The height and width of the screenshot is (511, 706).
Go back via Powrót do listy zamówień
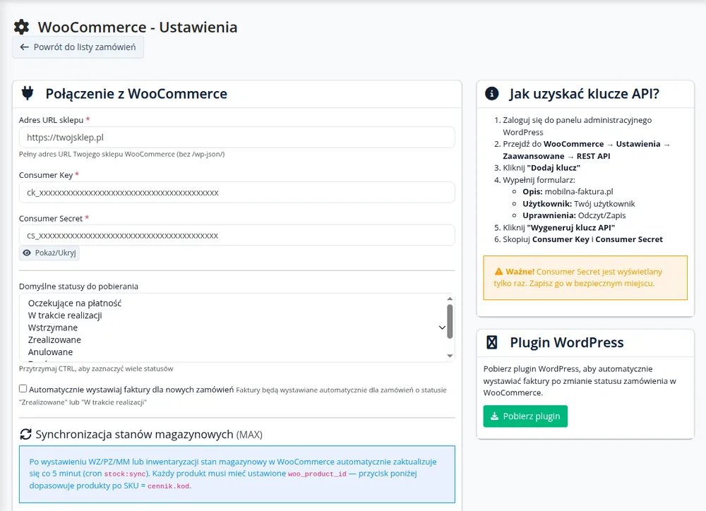coord(78,47)
